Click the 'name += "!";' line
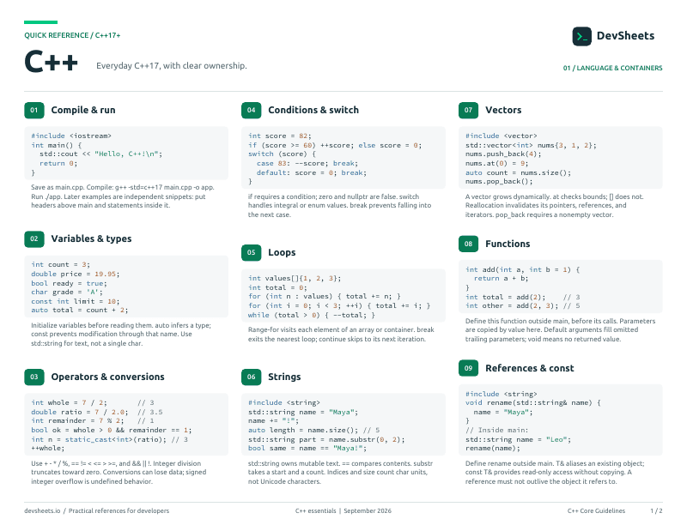This screenshot has width=687, height=531. [x=273, y=420]
